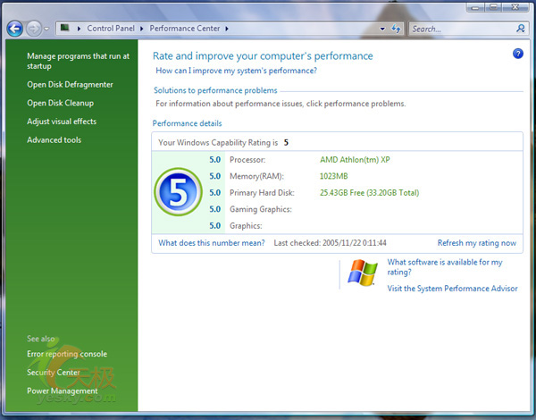Viewport: 536px width, 420px height.
Task: Open What does this number mean link
Action: 211,243
